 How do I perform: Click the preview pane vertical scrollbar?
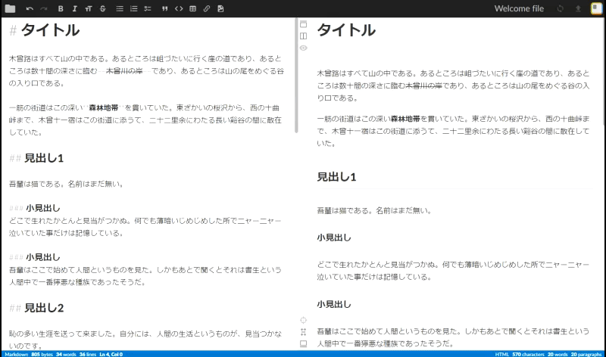(x=604, y=71)
